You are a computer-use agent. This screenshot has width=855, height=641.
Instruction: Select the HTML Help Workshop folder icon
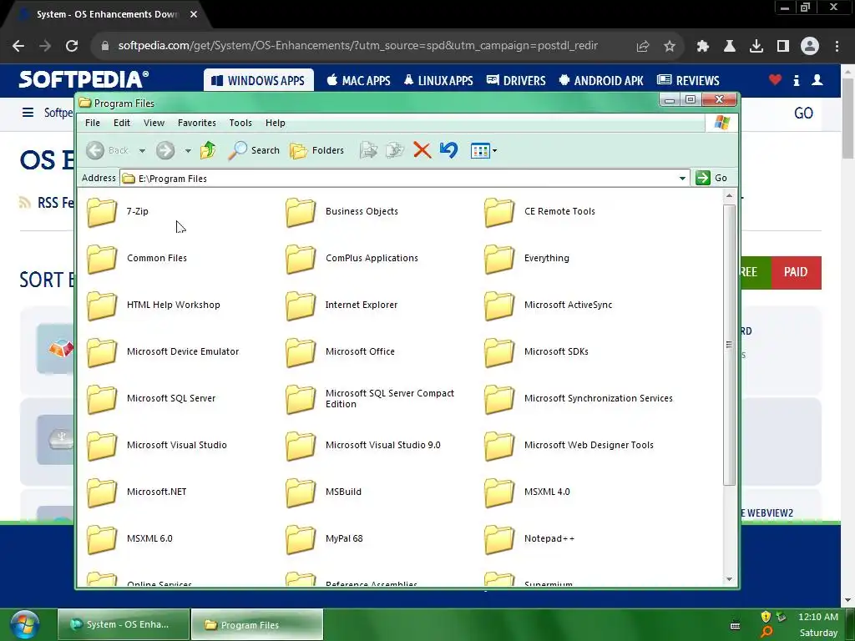102,305
